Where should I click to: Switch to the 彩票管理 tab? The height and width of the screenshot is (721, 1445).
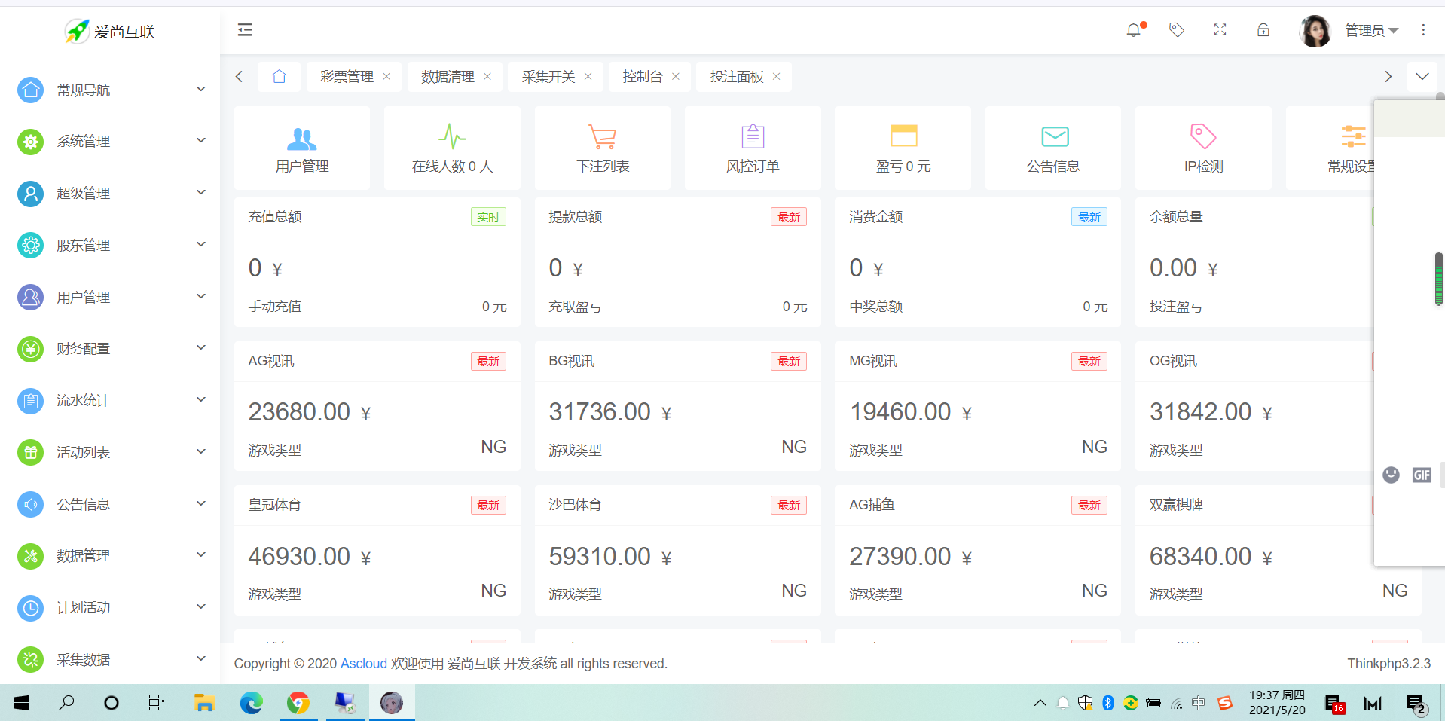(x=347, y=77)
